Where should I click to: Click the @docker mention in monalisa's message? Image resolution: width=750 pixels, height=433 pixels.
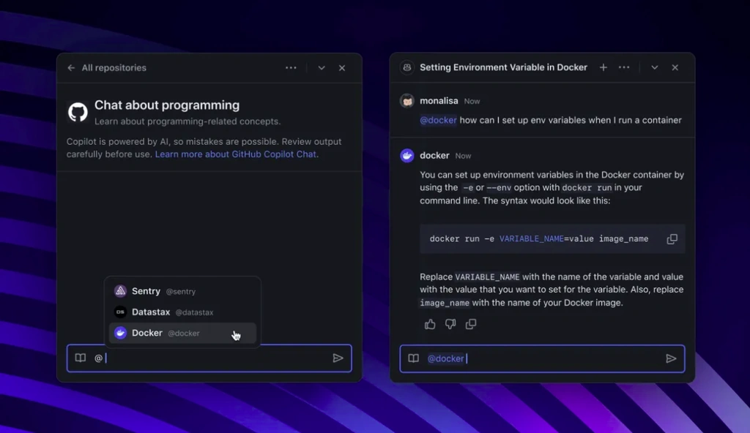coord(438,120)
